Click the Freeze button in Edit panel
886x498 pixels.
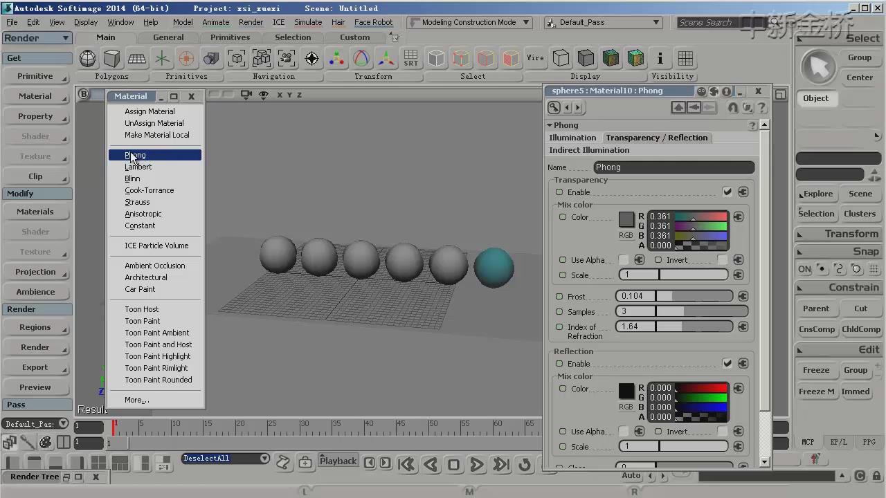pos(816,370)
